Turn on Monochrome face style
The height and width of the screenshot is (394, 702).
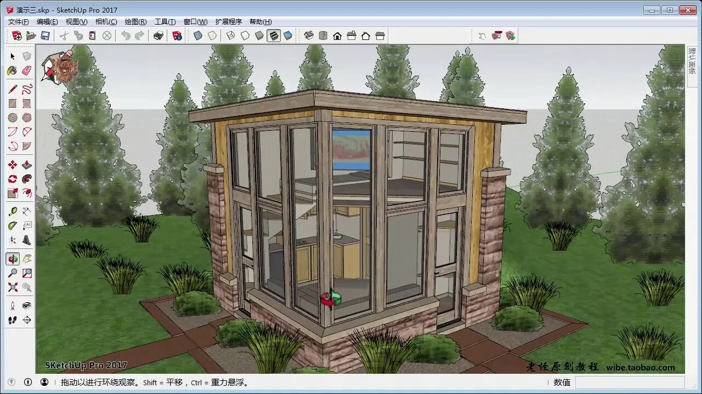pyautogui.click(x=287, y=36)
